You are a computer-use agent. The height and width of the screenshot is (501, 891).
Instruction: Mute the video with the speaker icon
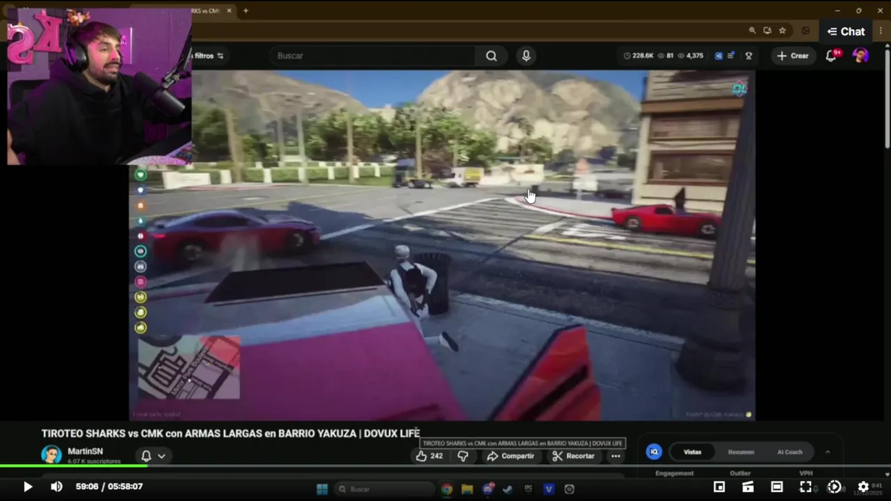(x=56, y=487)
